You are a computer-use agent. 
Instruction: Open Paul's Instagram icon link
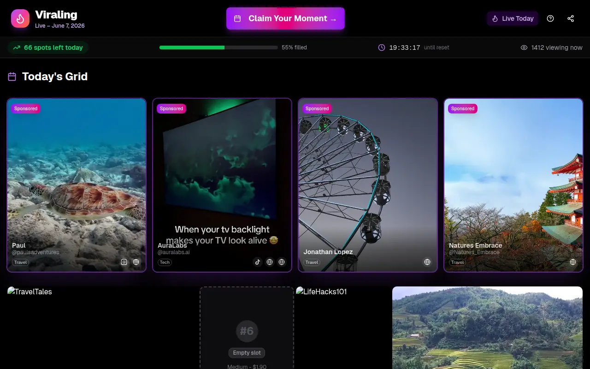pyautogui.click(x=124, y=262)
